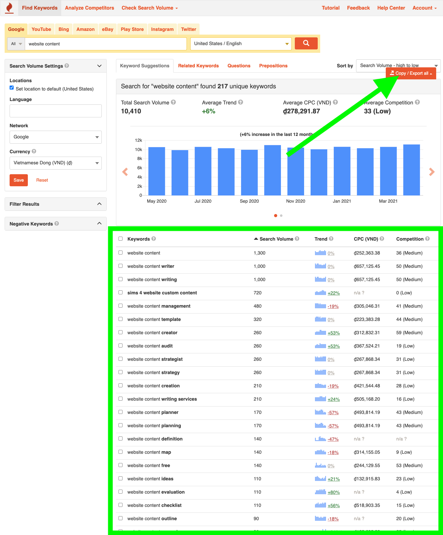This screenshot has height=535, width=443.
Task: Click the second chart pagination dot
Action: [281, 216]
